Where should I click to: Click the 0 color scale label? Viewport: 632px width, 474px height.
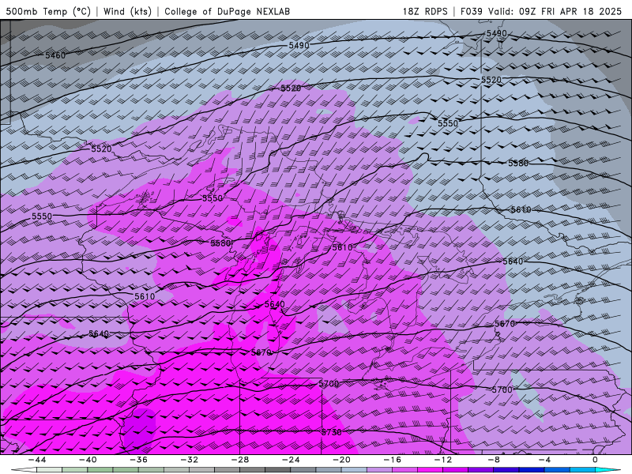click(596, 460)
